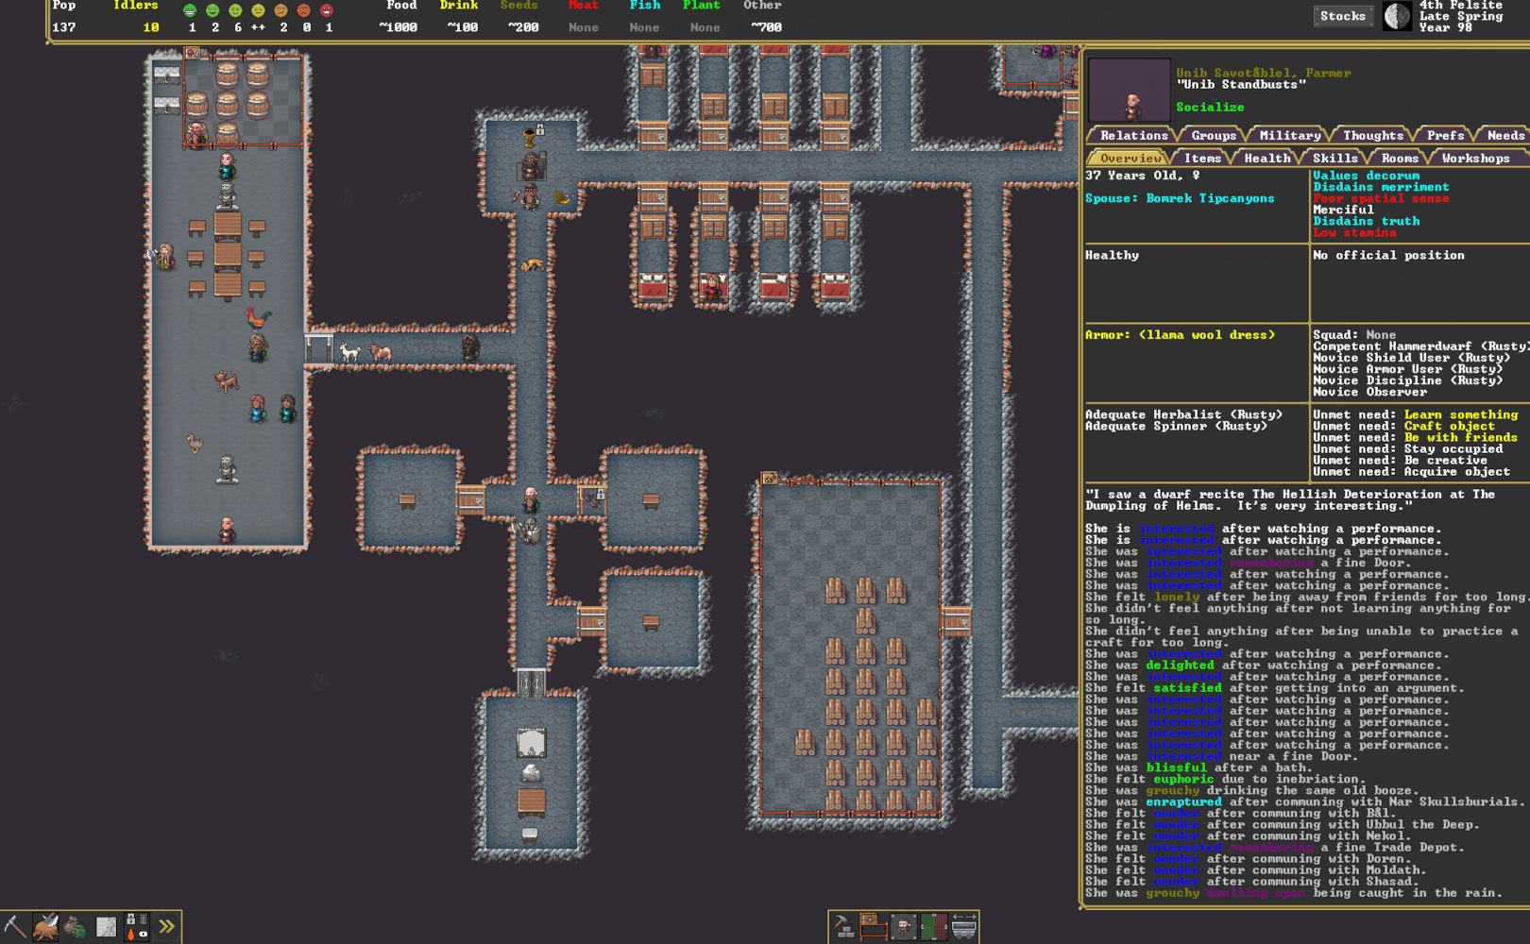Viewport: 1530px width, 944px height.
Task: Click Unib's portrait thumbnail
Action: [x=1130, y=90]
